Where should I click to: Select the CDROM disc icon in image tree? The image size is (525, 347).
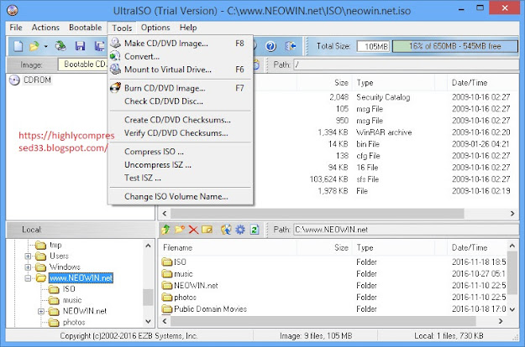point(14,80)
